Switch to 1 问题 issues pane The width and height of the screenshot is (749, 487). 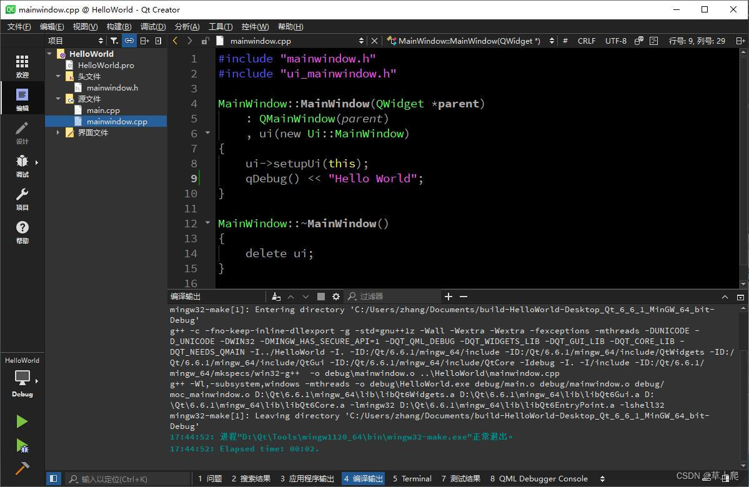click(210, 478)
